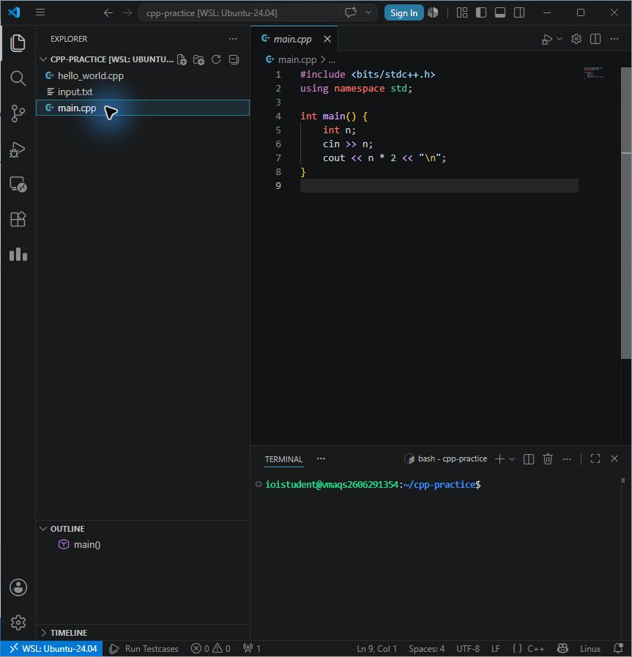Open the hamburger application menu
The image size is (632, 657).
tap(40, 12)
